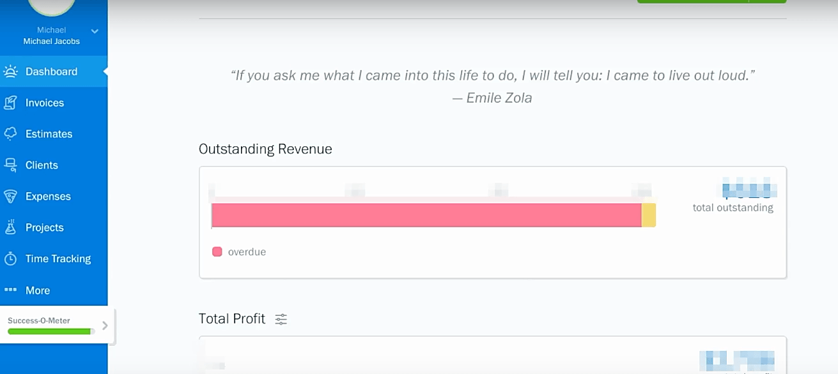Select the Estimates cloud icon
Viewport: 838px width, 374px height.
click(11, 134)
